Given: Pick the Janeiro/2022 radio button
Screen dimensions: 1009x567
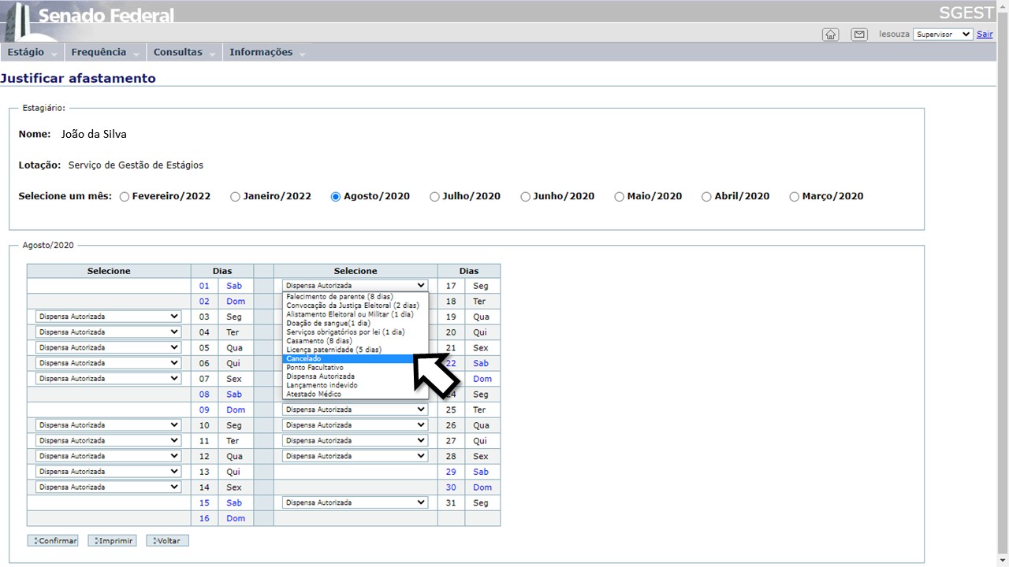Looking at the screenshot, I should pos(235,197).
